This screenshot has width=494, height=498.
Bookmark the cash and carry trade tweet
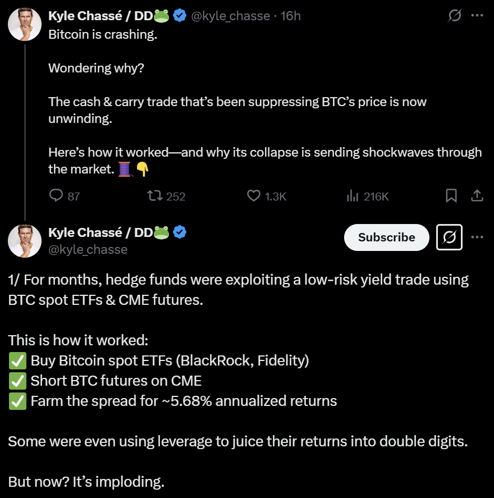[451, 195]
